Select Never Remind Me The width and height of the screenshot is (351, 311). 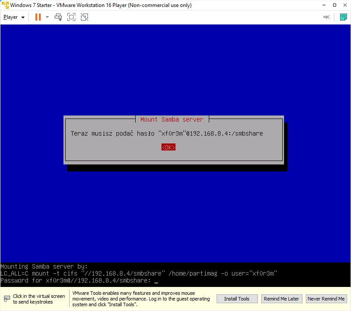pyautogui.click(x=326, y=299)
